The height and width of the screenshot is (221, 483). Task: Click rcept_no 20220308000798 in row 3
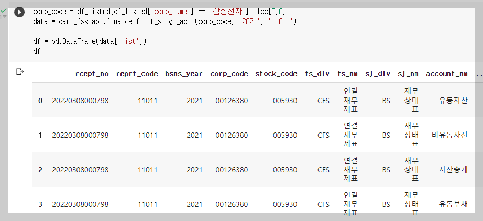(x=80, y=204)
